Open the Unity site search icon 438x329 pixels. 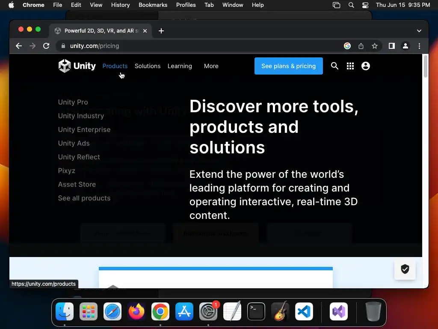[334, 66]
